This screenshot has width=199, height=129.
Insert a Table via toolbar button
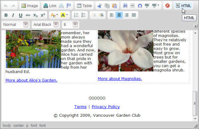coord(84,6)
